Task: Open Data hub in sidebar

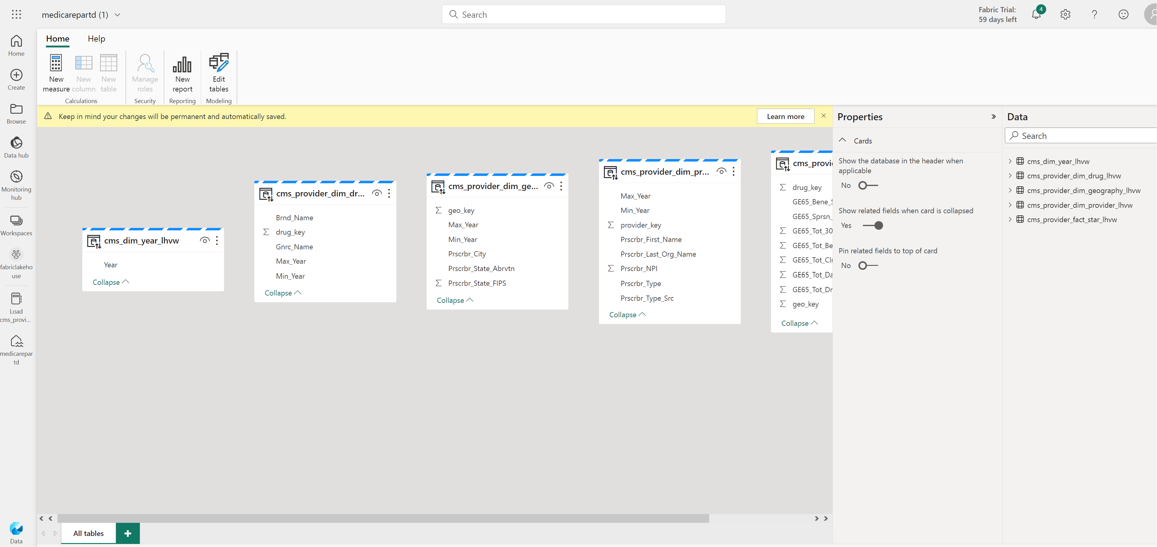Action: [x=16, y=148]
